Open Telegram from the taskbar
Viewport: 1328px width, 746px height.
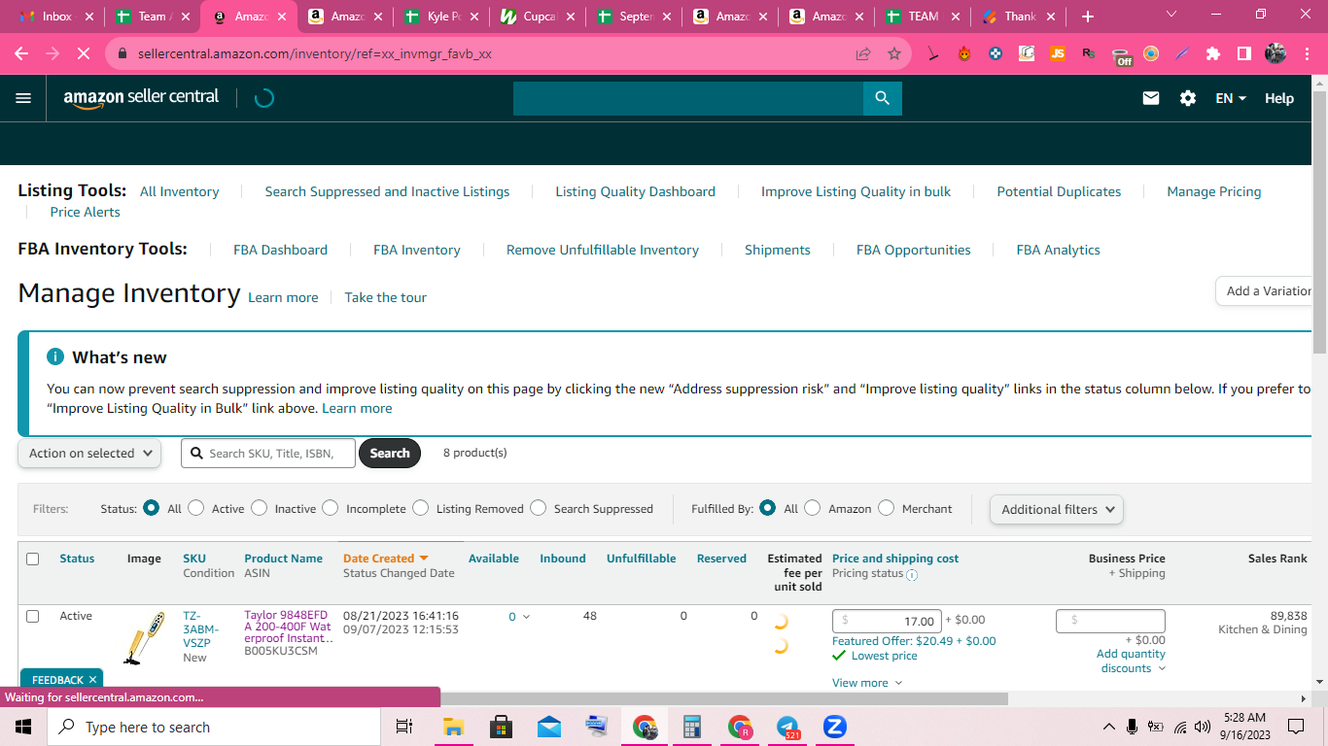787,727
